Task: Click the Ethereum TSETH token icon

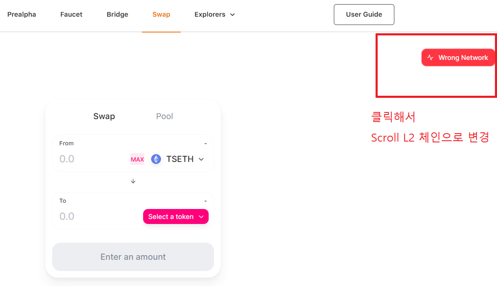Action: [x=156, y=159]
